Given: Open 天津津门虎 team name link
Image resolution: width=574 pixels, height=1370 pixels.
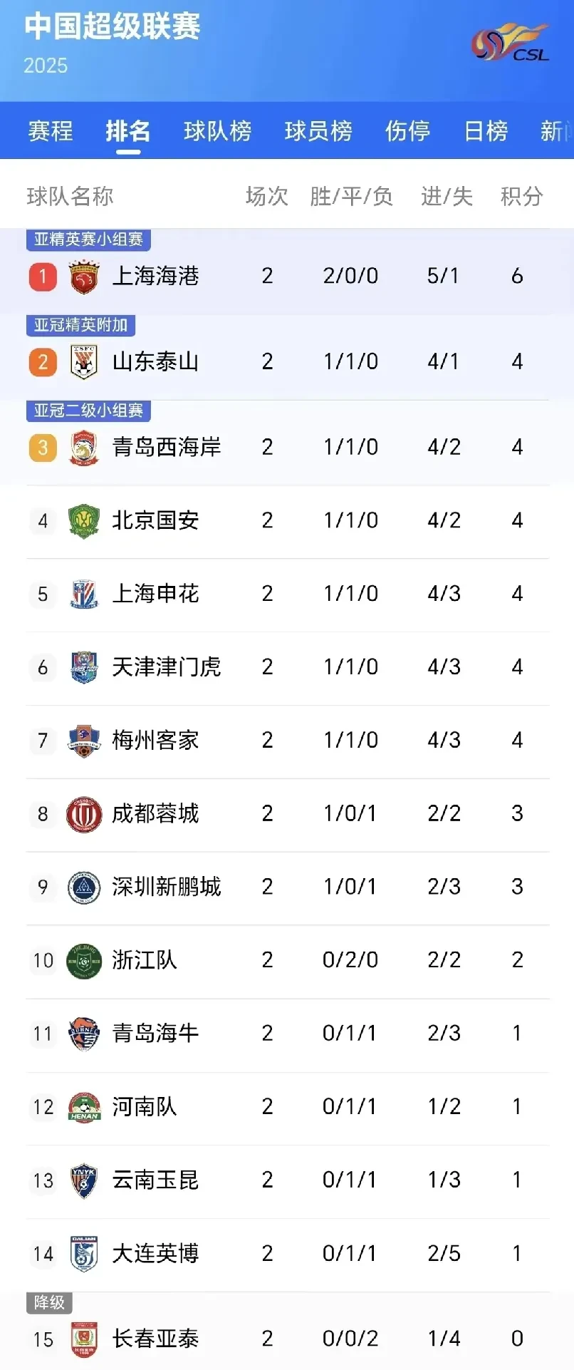Looking at the screenshot, I should coord(167,667).
